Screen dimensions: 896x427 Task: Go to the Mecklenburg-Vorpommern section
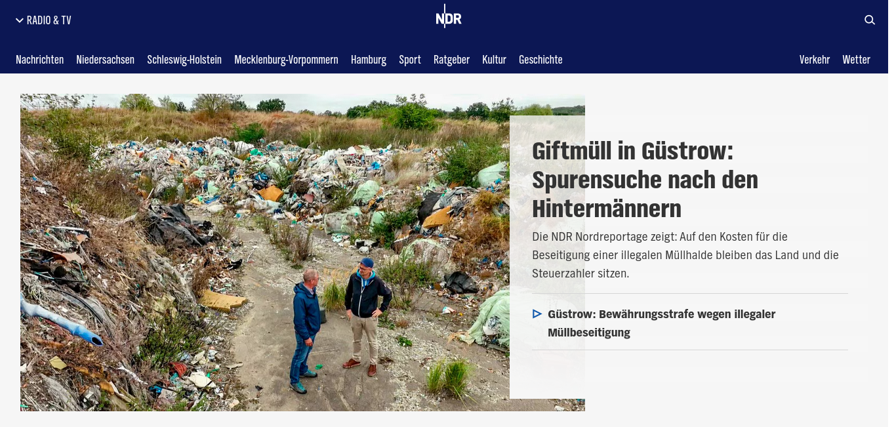pyautogui.click(x=286, y=60)
